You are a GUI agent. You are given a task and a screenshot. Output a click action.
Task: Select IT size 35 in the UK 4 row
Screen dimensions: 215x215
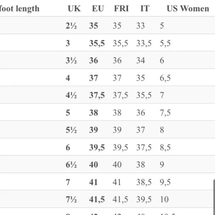[140, 78]
